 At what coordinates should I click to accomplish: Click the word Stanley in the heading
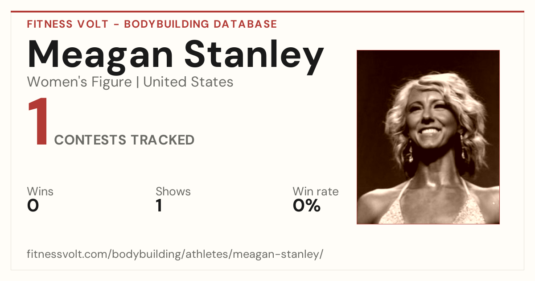(x=254, y=57)
